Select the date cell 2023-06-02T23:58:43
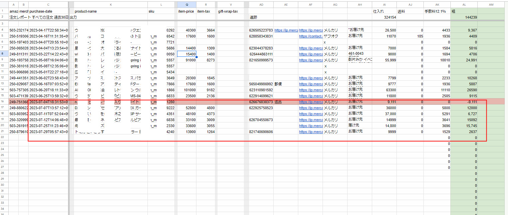The image size is (508, 215). (x=48, y=78)
